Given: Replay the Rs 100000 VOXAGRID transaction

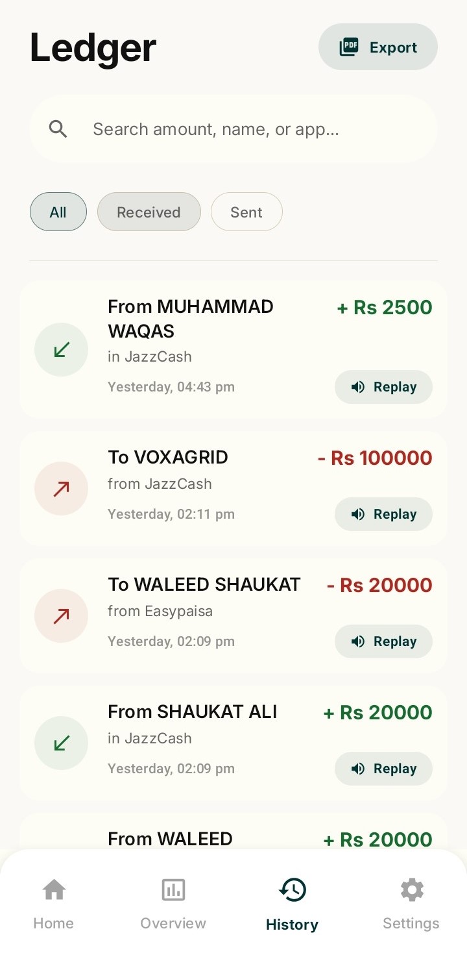Looking at the screenshot, I should click(383, 514).
